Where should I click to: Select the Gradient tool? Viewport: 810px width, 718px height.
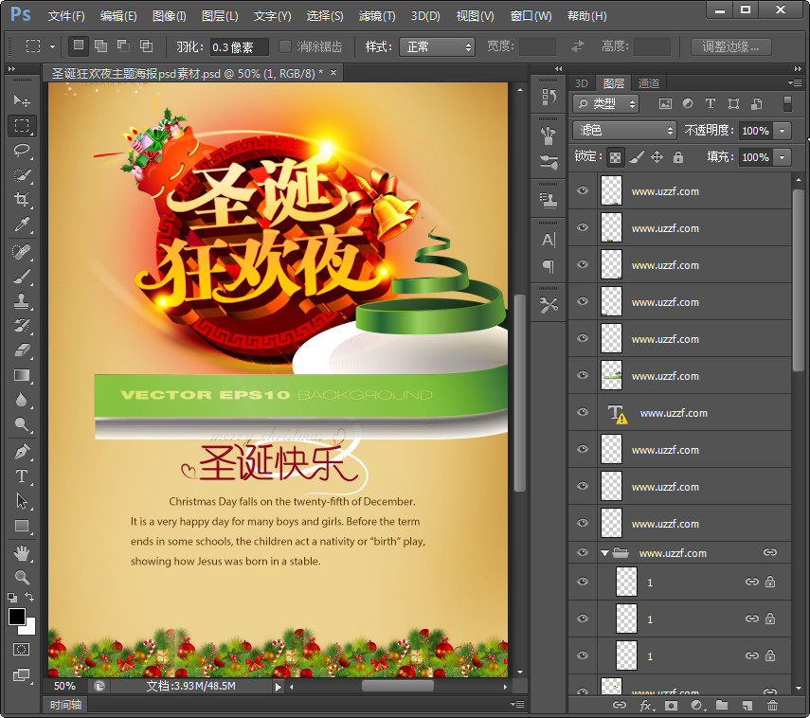point(22,375)
